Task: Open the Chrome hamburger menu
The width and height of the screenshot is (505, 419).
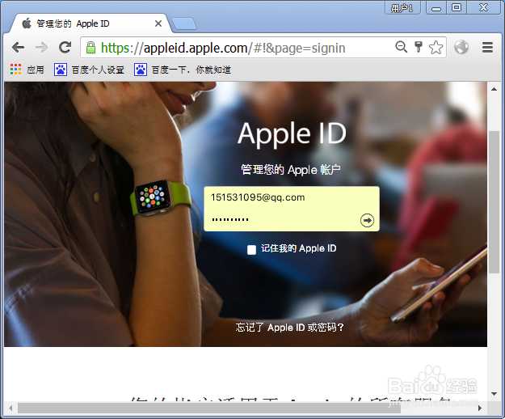Action: [x=487, y=48]
